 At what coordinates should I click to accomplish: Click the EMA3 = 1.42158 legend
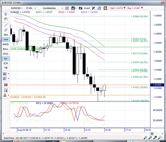89,12
